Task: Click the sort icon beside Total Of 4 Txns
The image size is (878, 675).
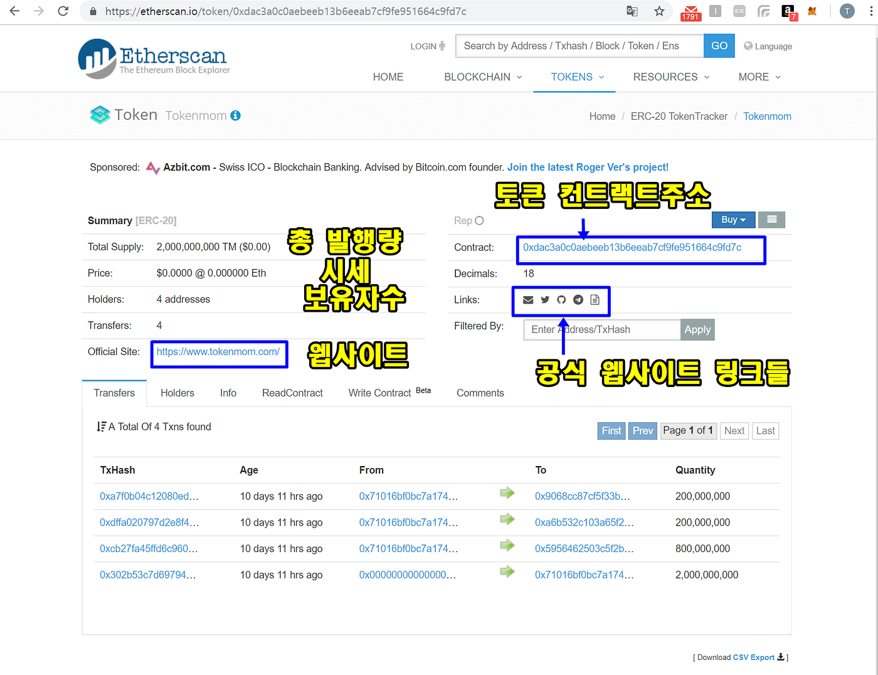Action: [101, 427]
